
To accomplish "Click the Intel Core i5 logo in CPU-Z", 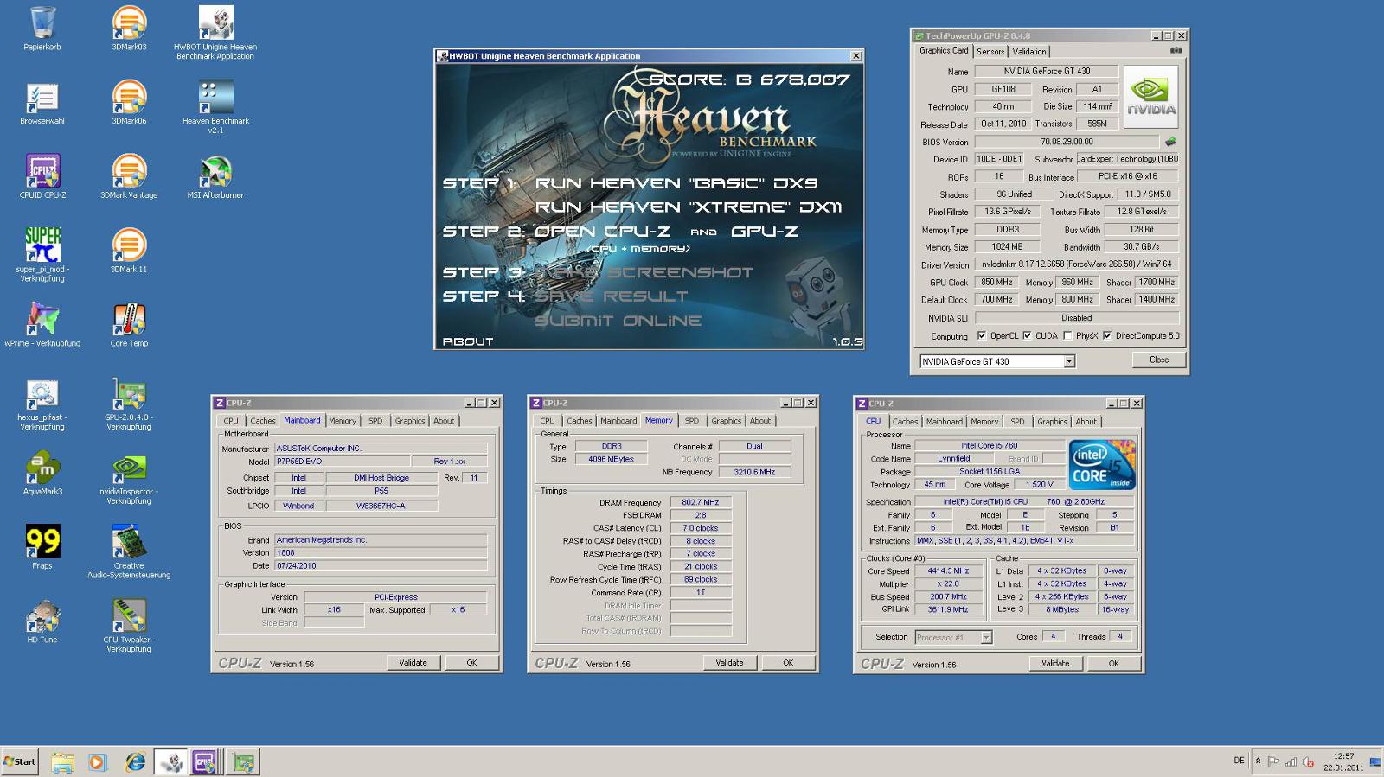I will click(1102, 465).
